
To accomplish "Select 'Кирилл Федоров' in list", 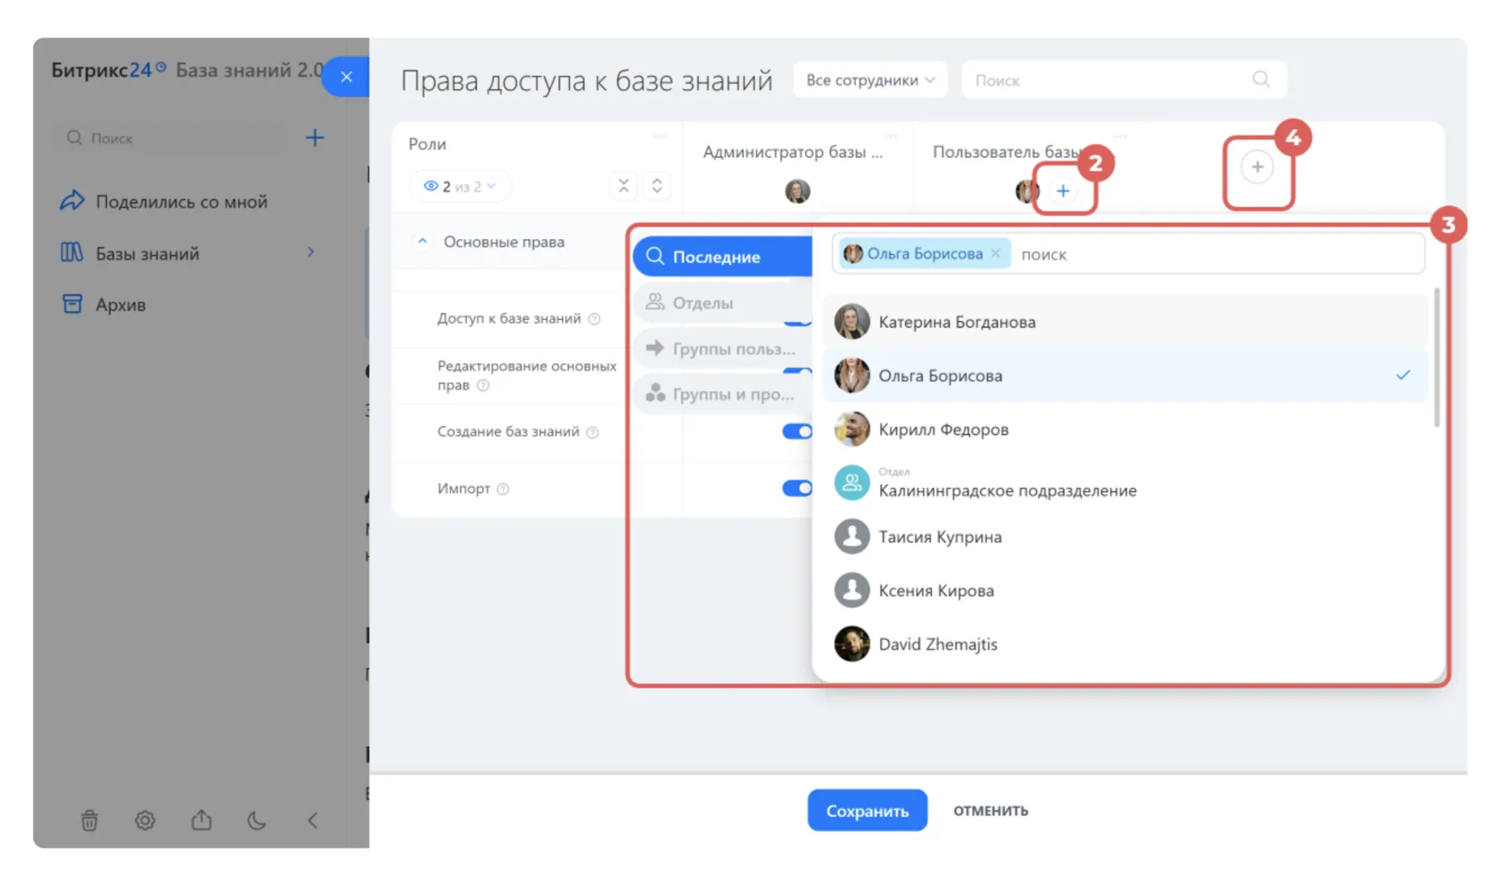I will tap(1125, 429).
